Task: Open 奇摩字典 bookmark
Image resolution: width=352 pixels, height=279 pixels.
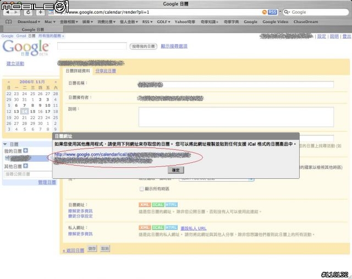Action: 231,22
